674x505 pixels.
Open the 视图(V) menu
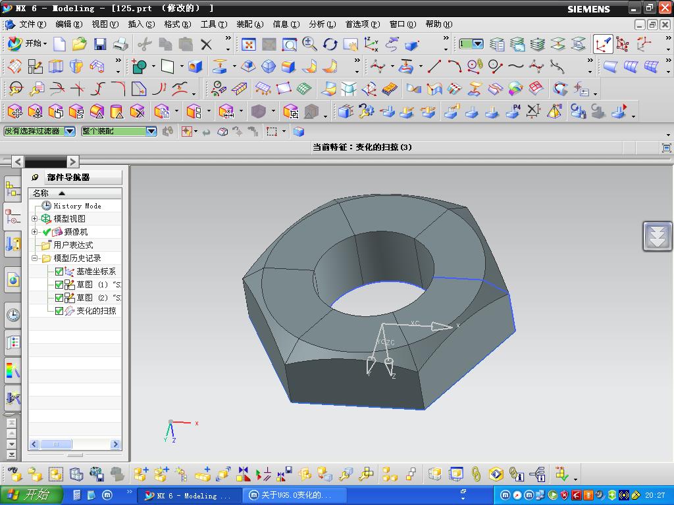click(x=105, y=24)
